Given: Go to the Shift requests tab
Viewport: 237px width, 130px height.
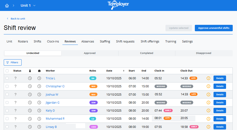Looking at the screenshot, I should [x=125, y=41].
